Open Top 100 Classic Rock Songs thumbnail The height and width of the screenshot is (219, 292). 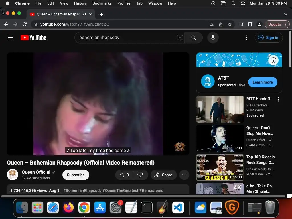tap(220, 167)
